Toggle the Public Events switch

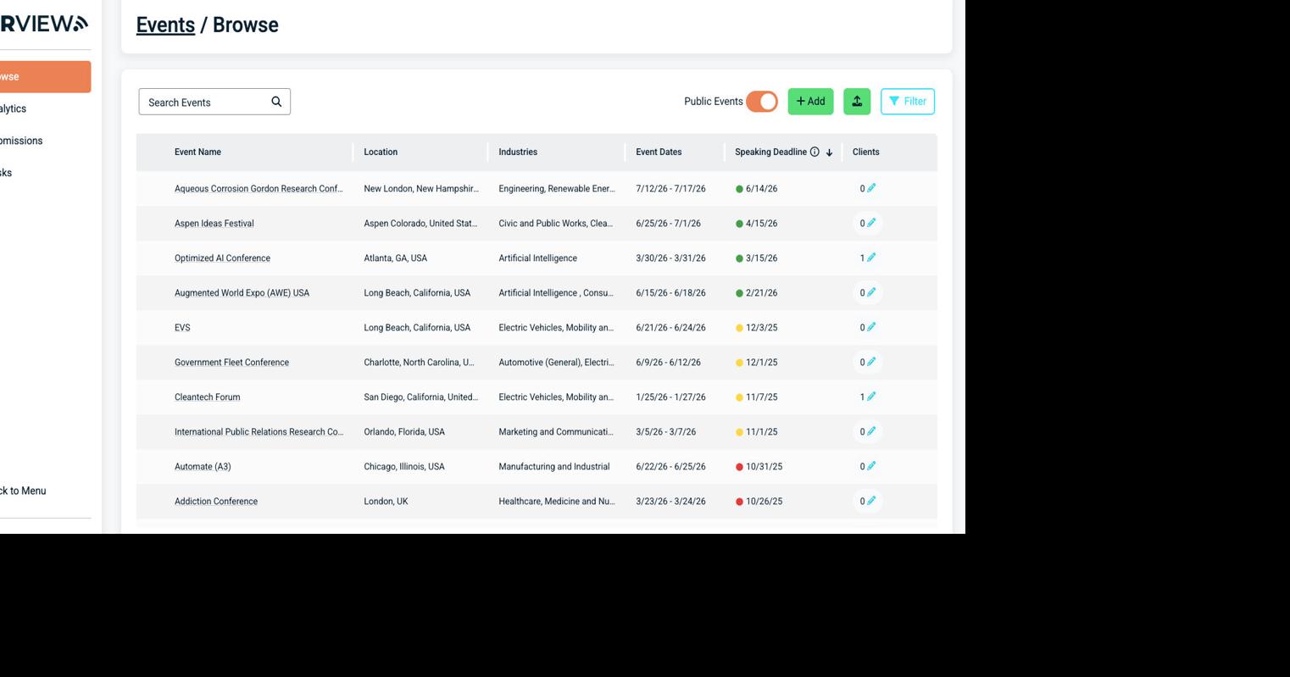762,102
